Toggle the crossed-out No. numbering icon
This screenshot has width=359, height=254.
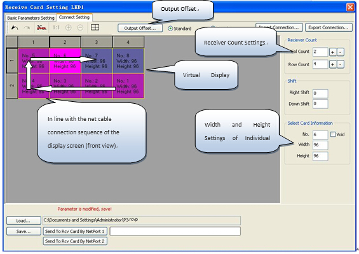click(42, 28)
